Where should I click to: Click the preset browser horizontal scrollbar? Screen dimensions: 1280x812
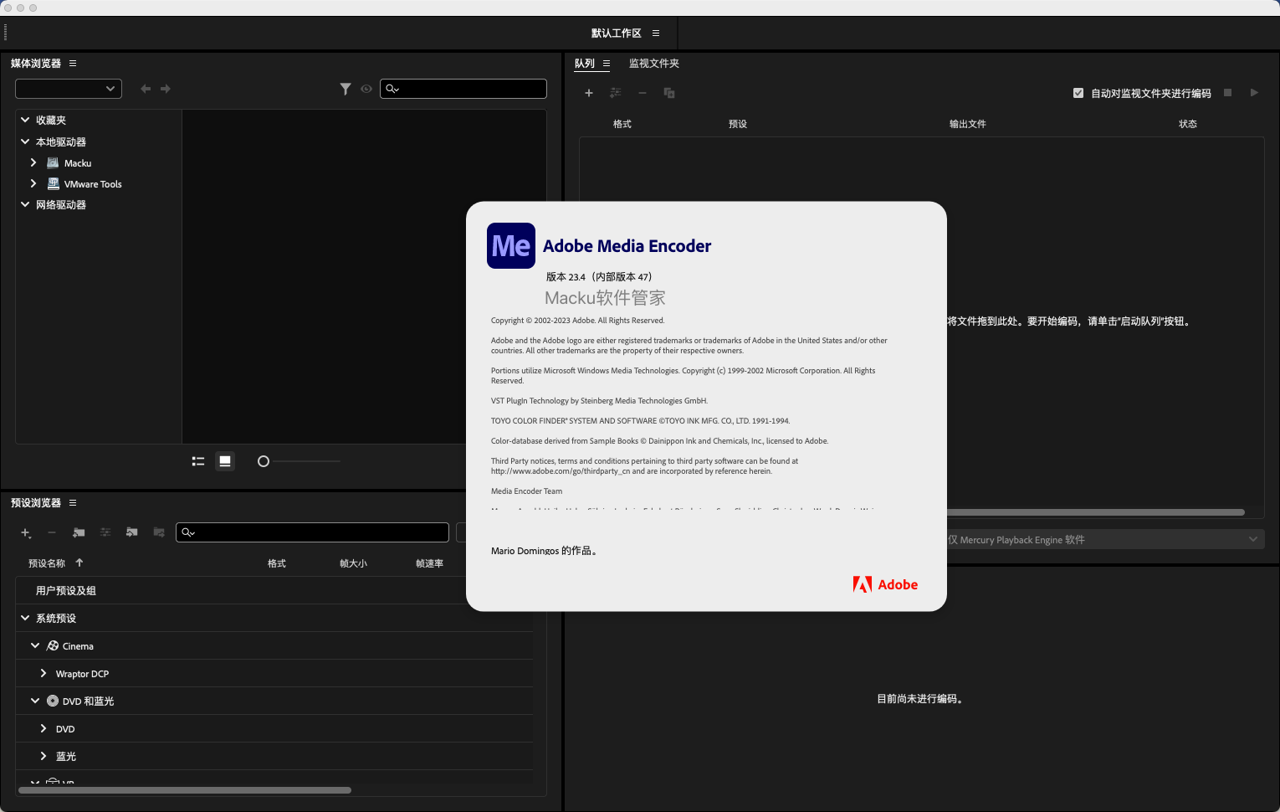[x=185, y=790]
